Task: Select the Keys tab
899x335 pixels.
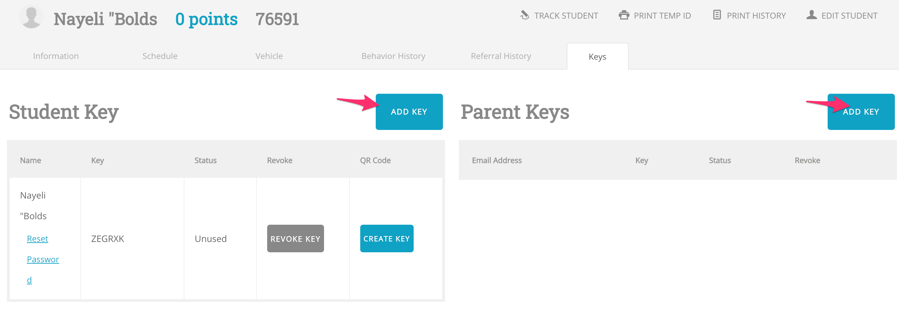Action: point(597,57)
